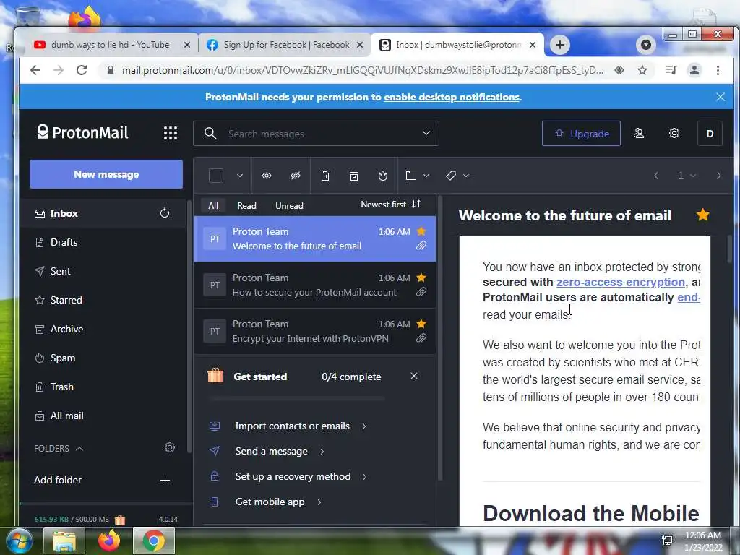Click the archive toolbar icon
Screen dimensions: 740x555
(x=354, y=176)
